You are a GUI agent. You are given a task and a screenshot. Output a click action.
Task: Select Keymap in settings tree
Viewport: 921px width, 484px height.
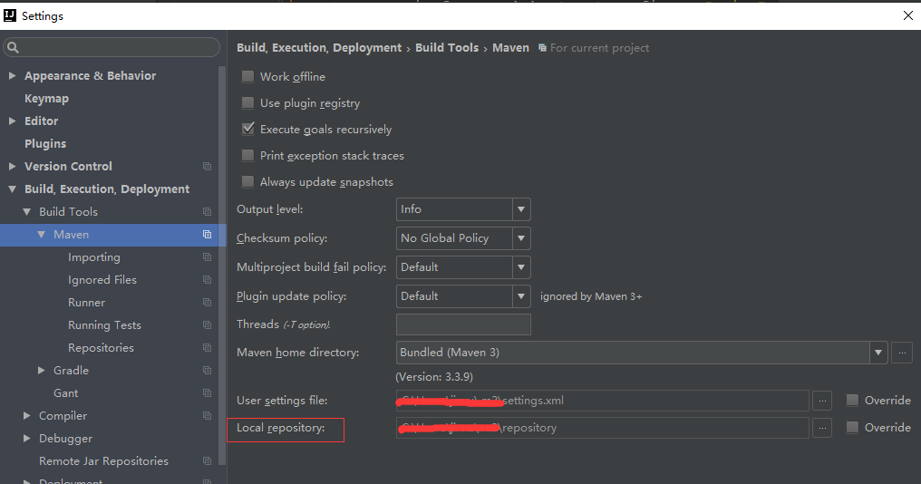pos(46,99)
